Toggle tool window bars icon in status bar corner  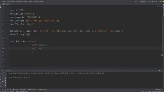coord(1,91)
